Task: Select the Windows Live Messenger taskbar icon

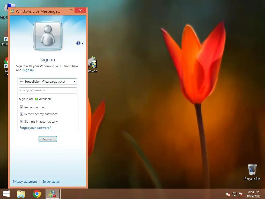Action: coord(53,194)
